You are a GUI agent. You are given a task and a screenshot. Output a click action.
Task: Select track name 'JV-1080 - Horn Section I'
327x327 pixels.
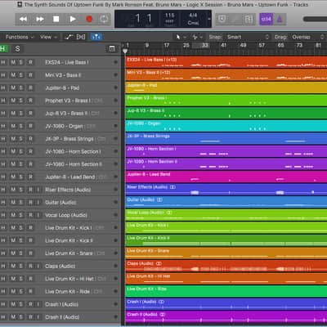(x=73, y=151)
